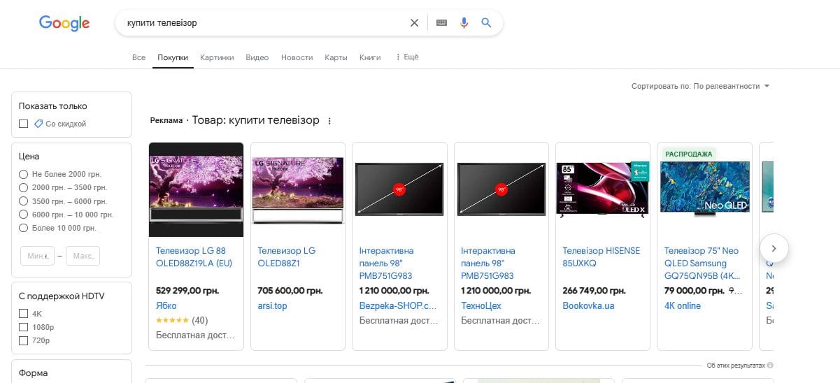
Task: Open the LG 88 OLED88Z19LA product image
Action: pyautogui.click(x=197, y=190)
